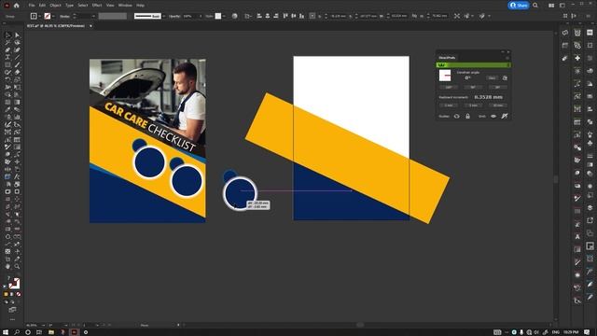Click the Fill color swatch in control bar
Screen dimensions: 597x336
[34, 16]
